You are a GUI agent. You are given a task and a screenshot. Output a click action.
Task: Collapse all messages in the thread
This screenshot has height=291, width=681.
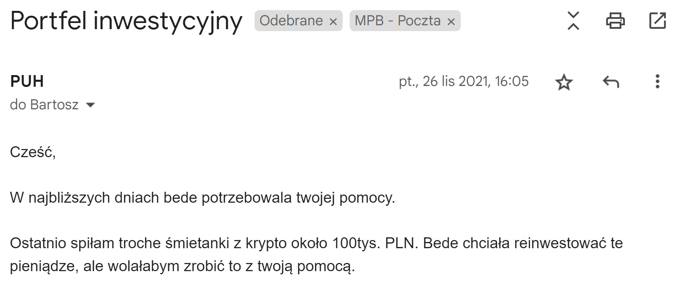click(x=573, y=21)
